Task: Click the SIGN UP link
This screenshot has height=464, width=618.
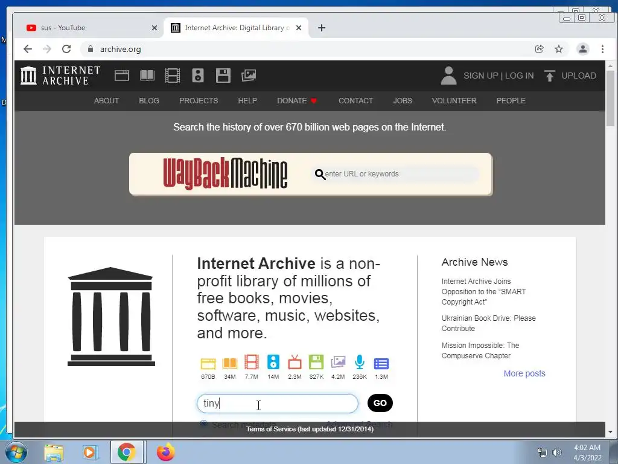Action: pos(481,76)
